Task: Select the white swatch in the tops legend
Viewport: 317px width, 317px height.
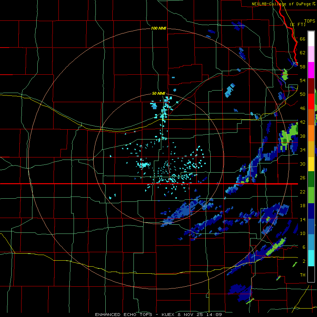Action: (x=311, y=39)
